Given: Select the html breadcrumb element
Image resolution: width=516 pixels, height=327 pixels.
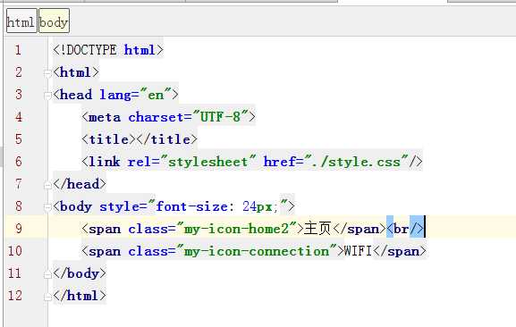Looking at the screenshot, I should 21,21.
